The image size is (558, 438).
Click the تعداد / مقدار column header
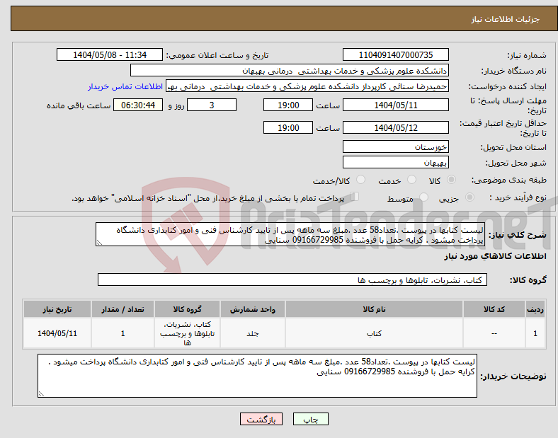(123, 309)
